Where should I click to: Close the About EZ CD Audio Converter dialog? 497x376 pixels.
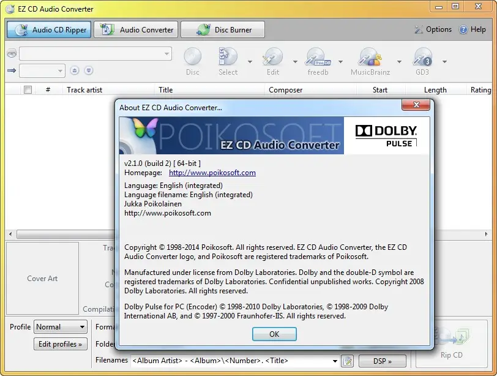point(416,105)
